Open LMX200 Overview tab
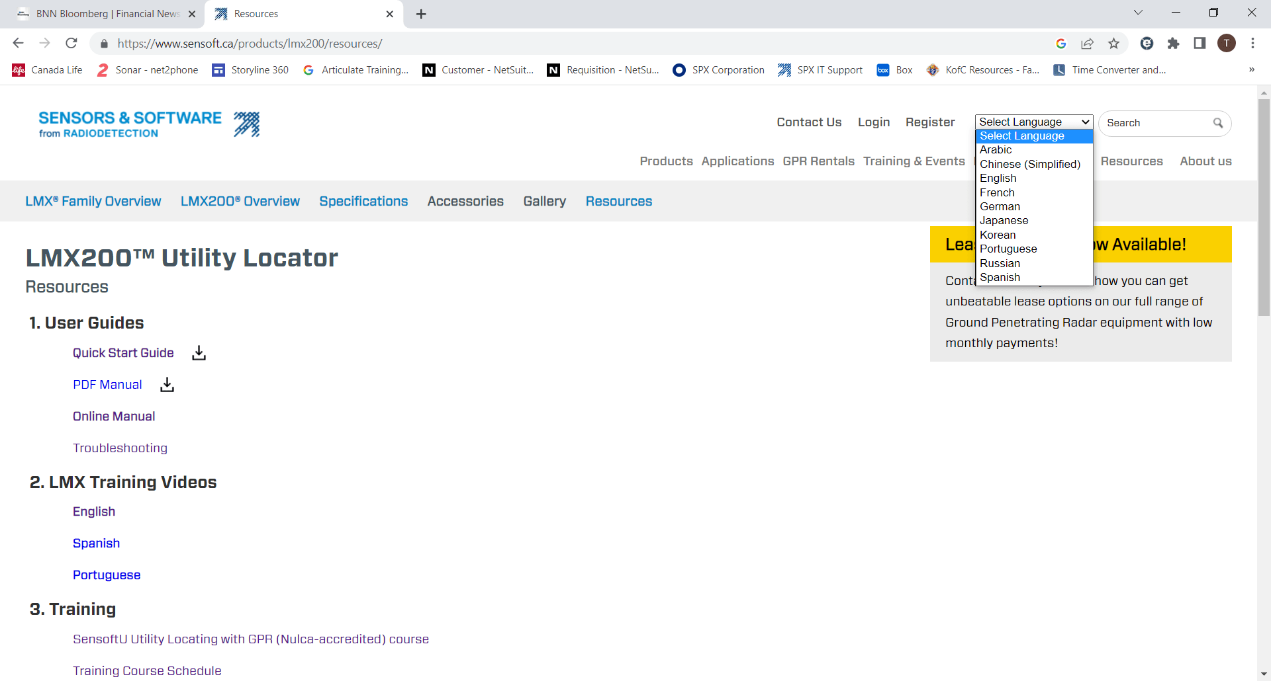 coord(240,201)
